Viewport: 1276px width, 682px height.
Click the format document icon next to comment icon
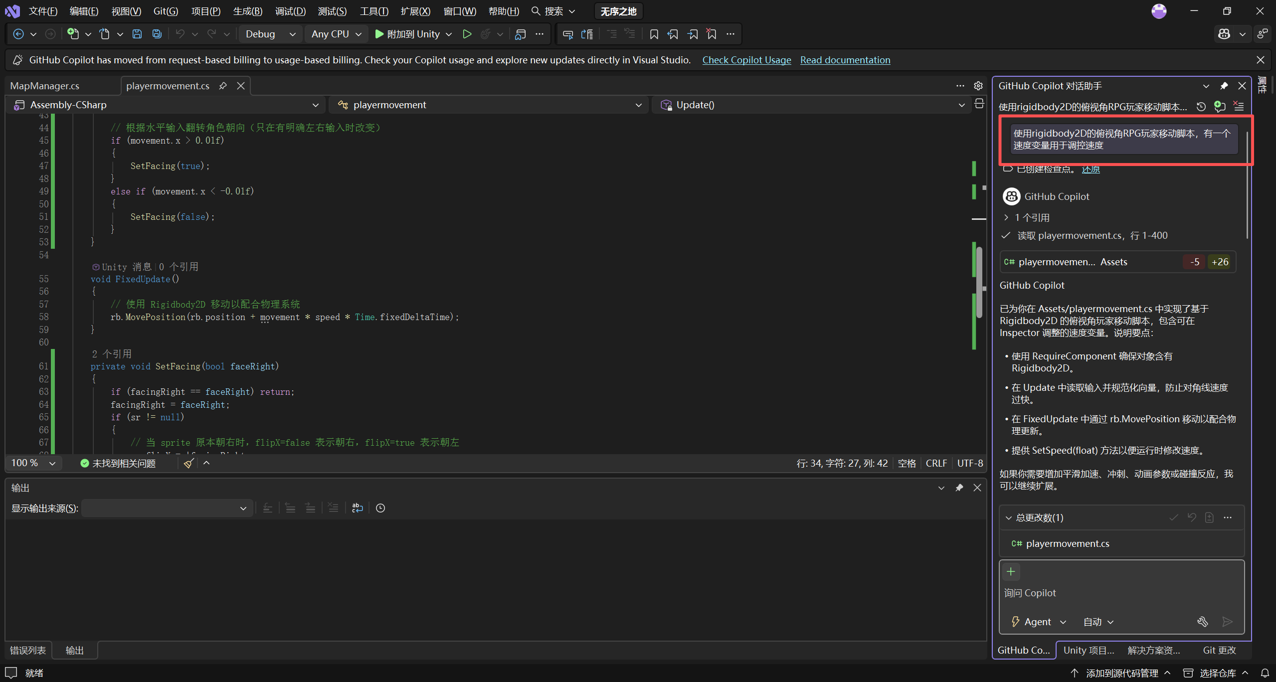(x=587, y=34)
